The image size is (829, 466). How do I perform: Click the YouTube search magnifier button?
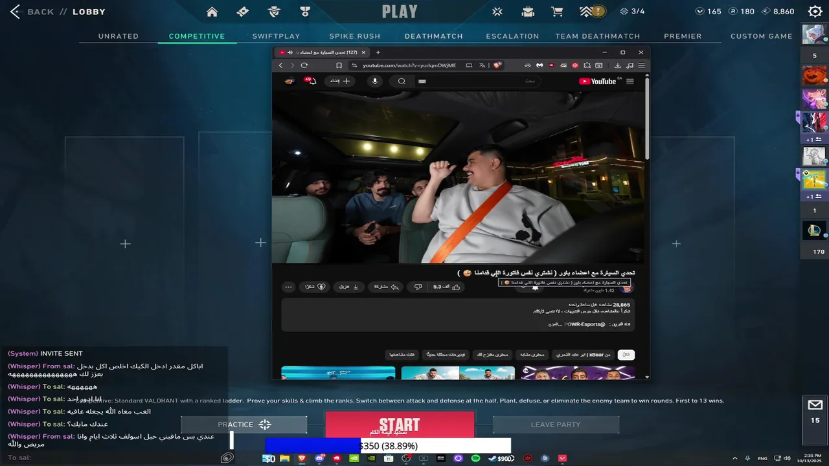(402, 81)
